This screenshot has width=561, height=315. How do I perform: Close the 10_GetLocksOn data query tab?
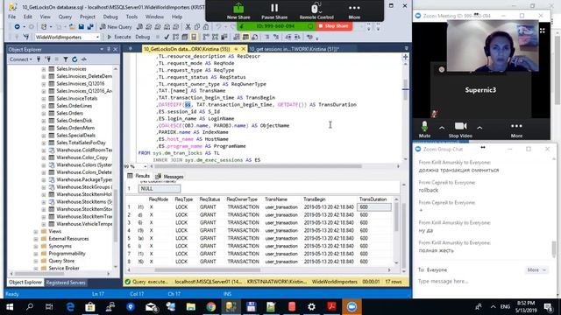click(244, 49)
